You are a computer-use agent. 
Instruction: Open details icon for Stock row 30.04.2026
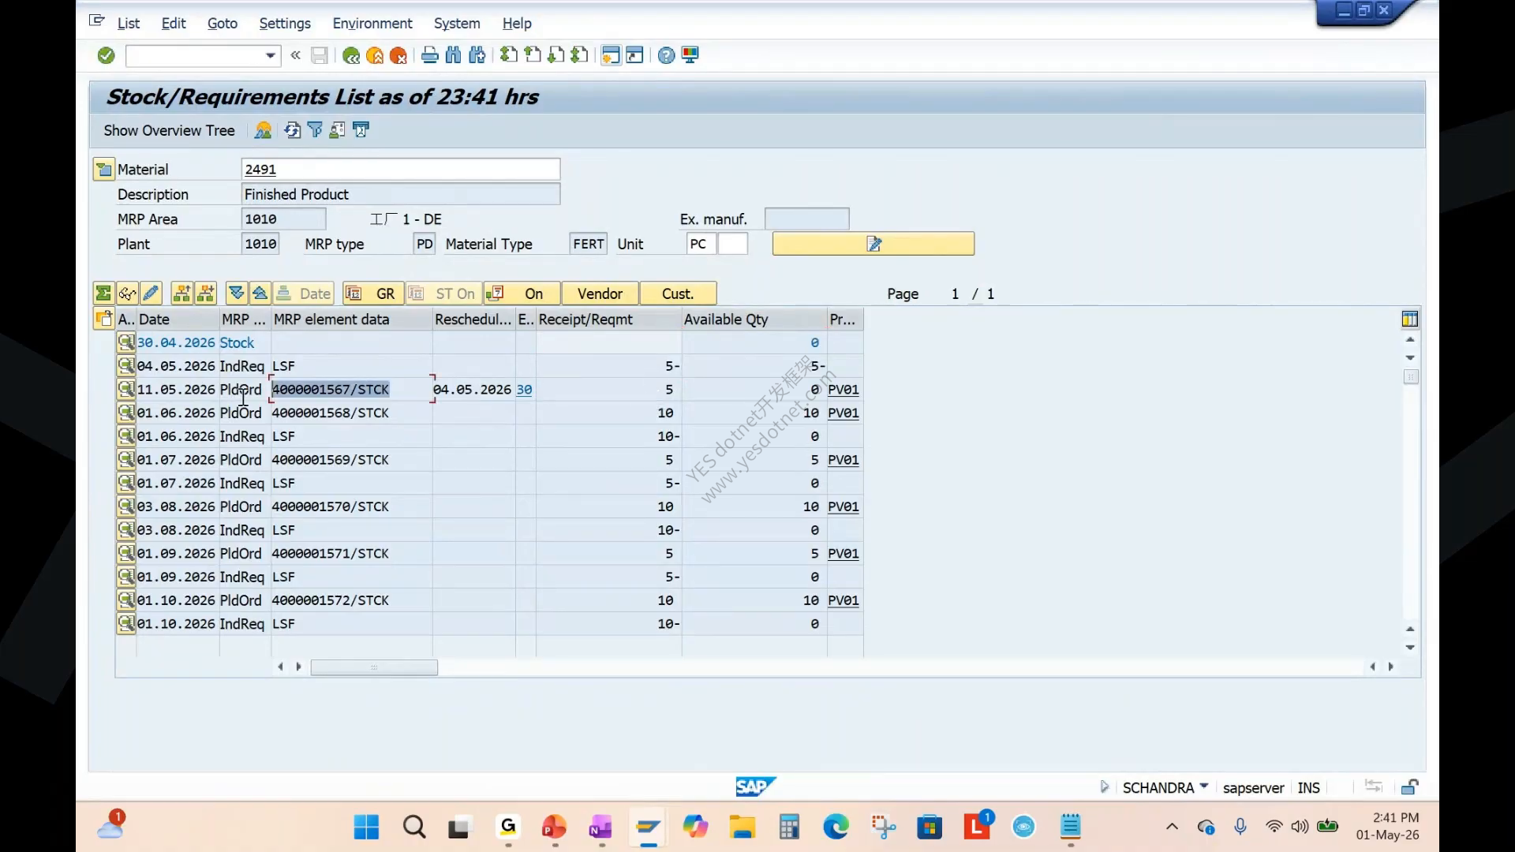coord(126,342)
